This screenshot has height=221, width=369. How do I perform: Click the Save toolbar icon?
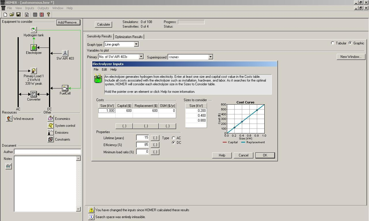tap(18, 14)
